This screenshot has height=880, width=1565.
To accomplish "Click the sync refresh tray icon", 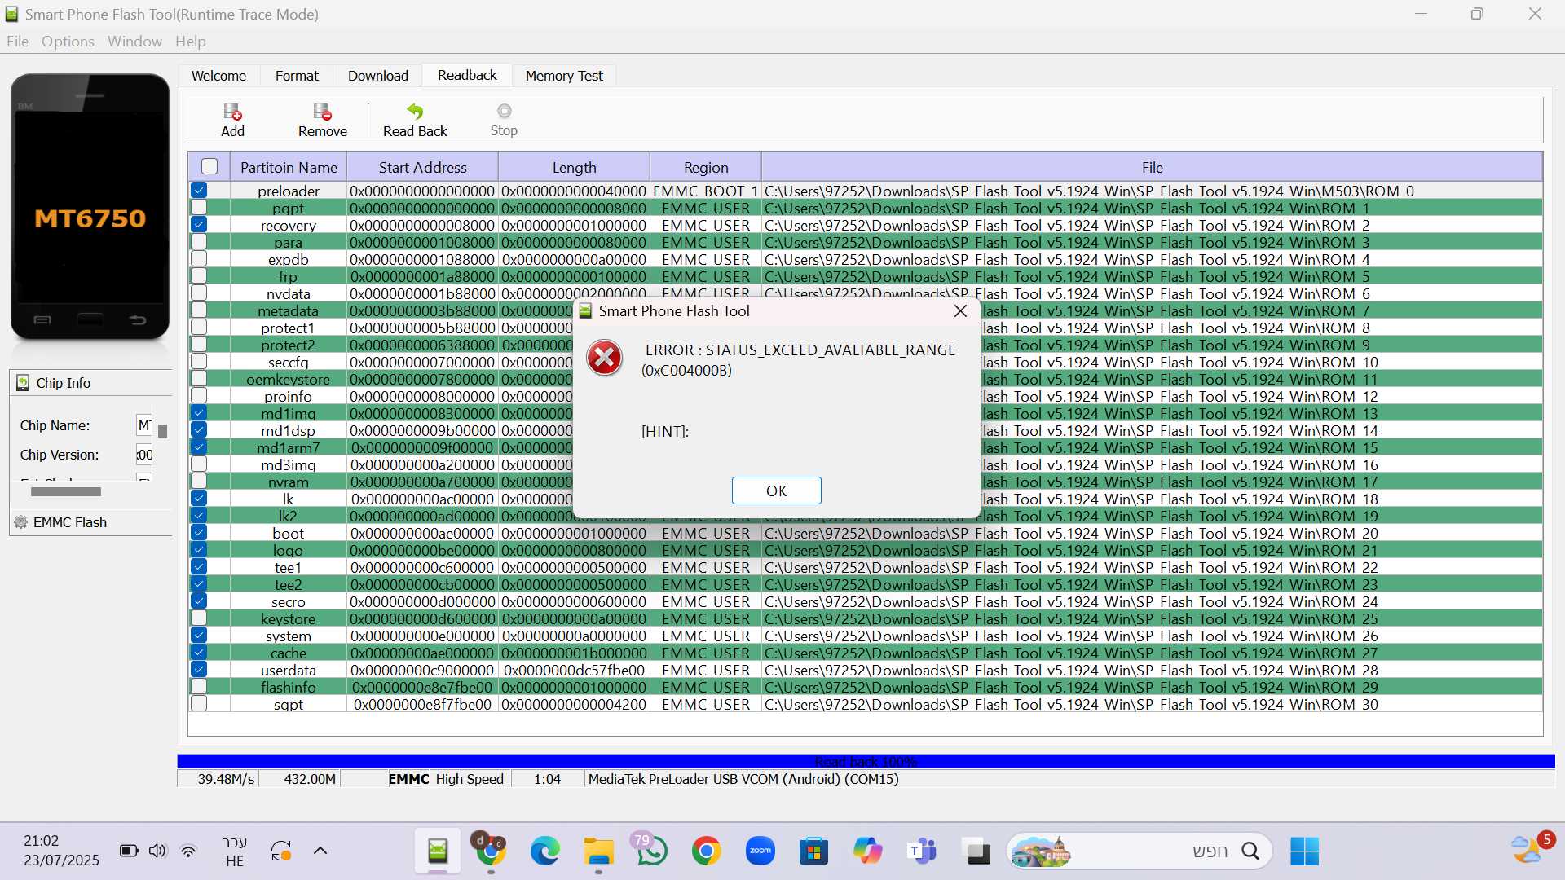I will coord(281,851).
